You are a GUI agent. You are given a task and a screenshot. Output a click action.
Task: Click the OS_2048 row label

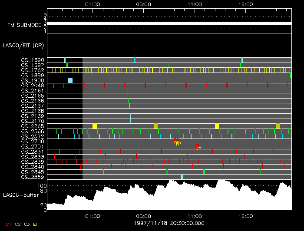33,86
